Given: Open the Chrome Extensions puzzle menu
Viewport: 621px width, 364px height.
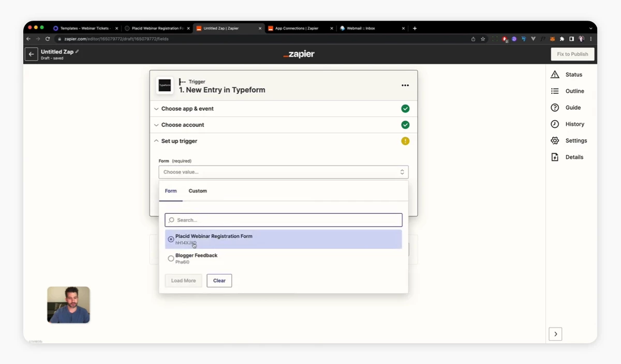Looking at the screenshot, I should coord(562,39).
